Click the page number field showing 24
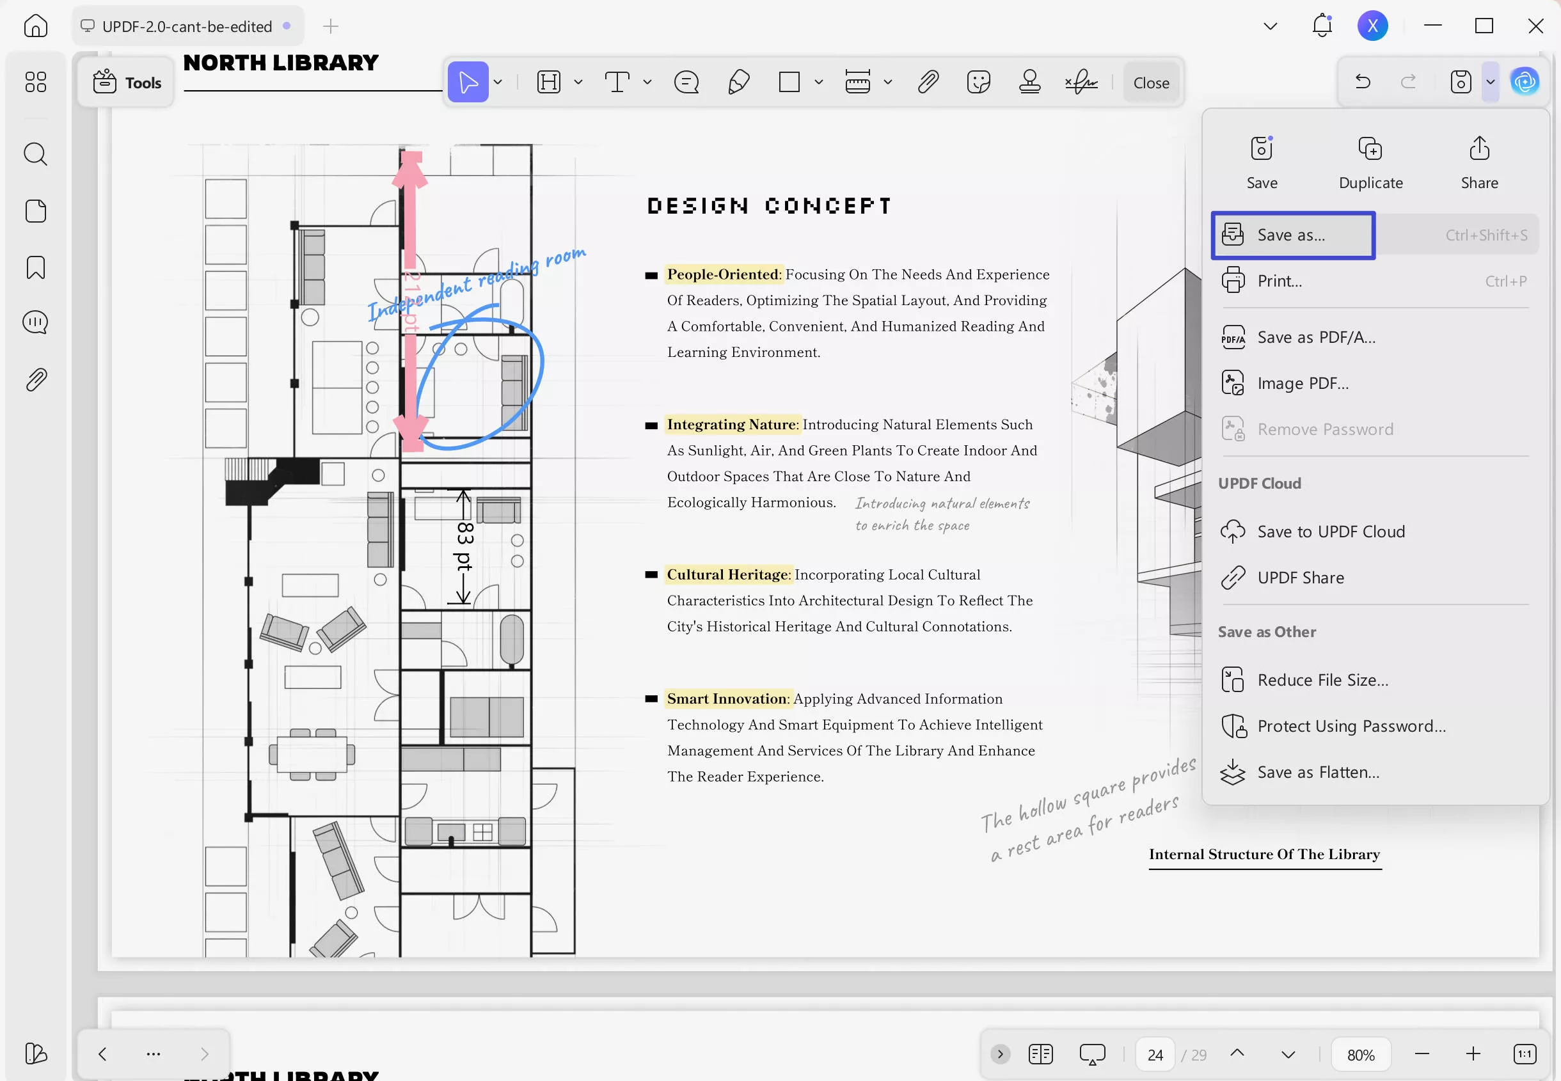This screenshot has height=1081, width=1561. point(1155,1055)
